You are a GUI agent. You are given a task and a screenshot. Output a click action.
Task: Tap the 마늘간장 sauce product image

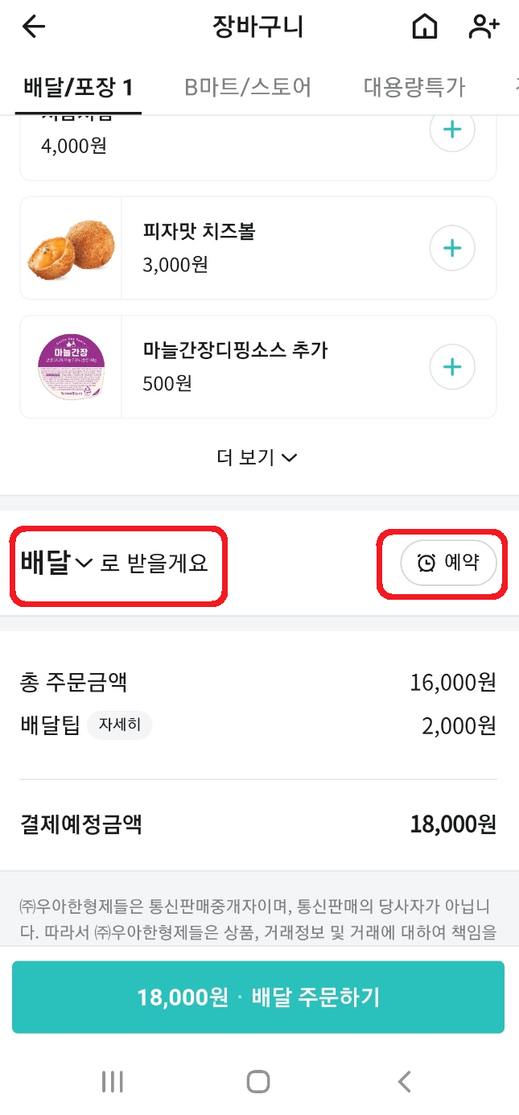coord(71,367)
